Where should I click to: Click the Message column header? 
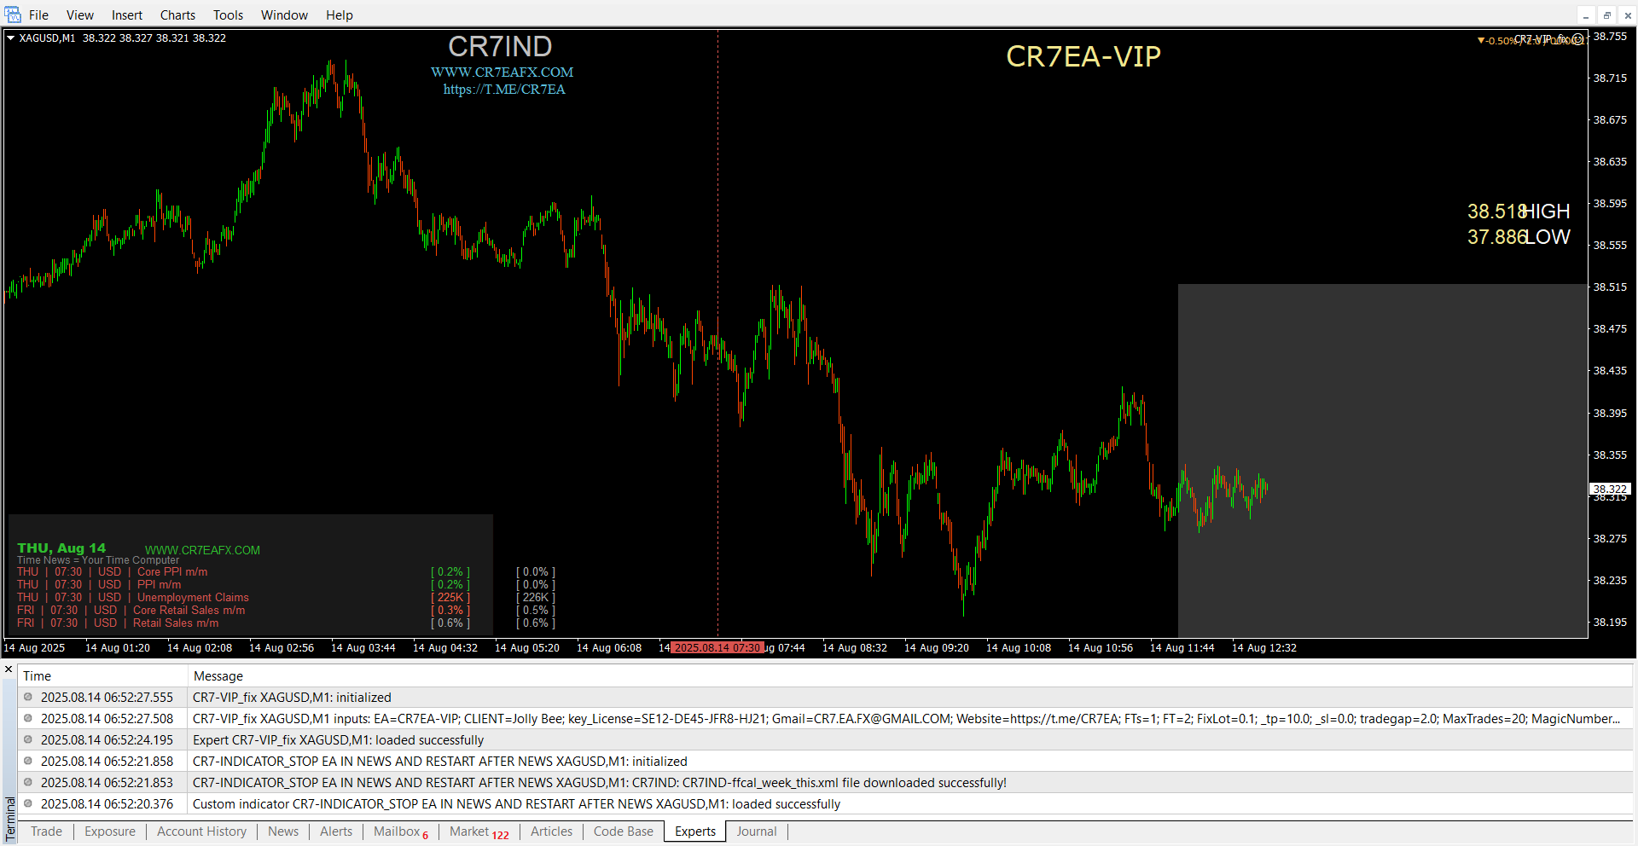[910, 676]
